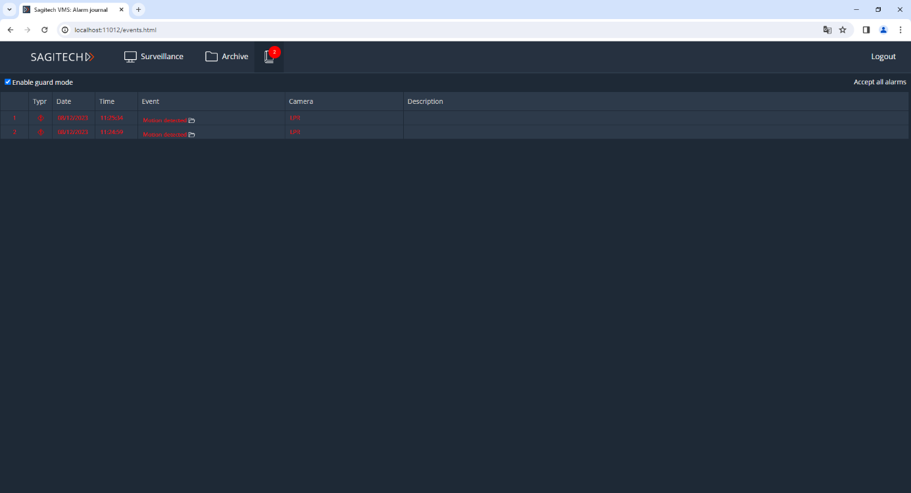
Task: Open the alarm journal icon with red badge
Action: click(269, 57)
